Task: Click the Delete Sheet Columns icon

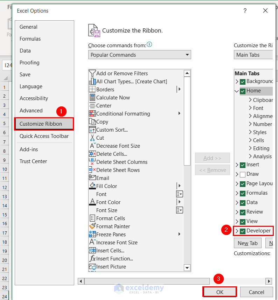Action: click(x=92, y=162)
